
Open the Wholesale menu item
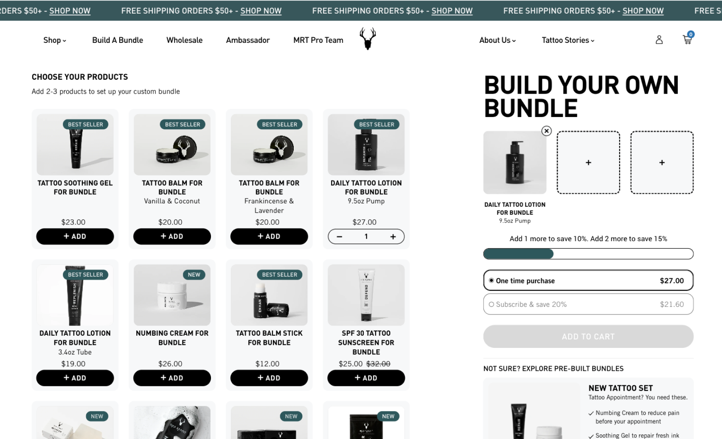coord(184,40)
